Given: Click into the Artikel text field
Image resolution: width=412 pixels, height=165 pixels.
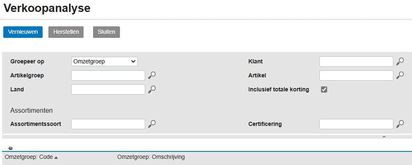Looking at the screenshot, I should coord(356,75).
